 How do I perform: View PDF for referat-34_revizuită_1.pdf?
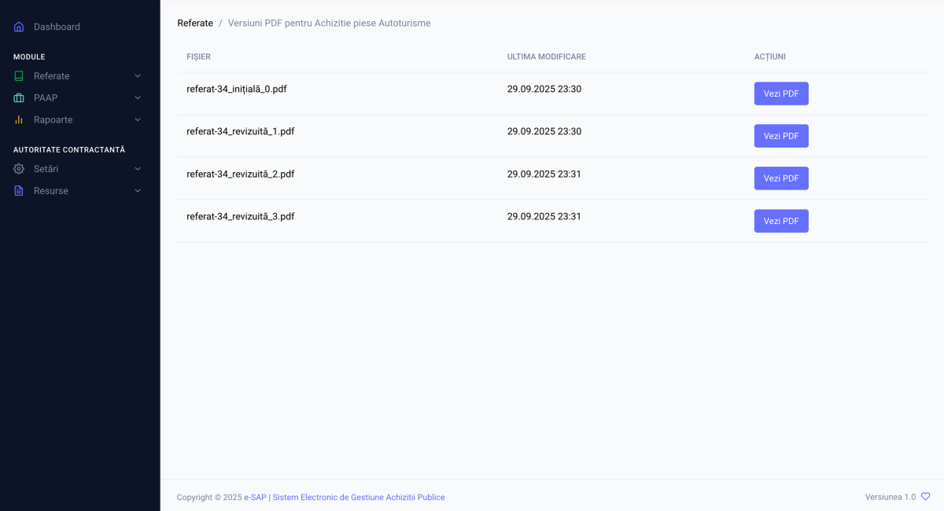tap(780, 136)
